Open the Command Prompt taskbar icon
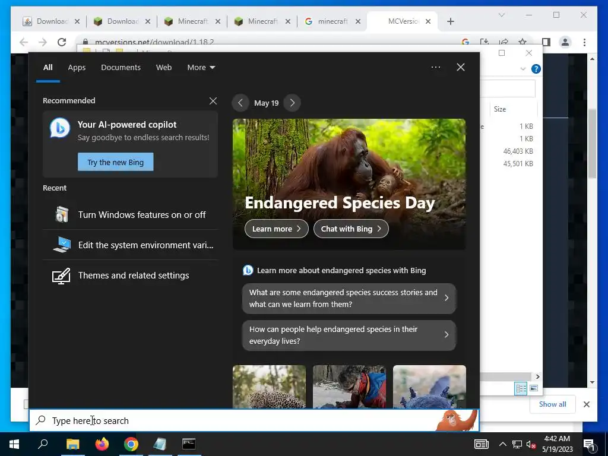Screen dimensions: 608x456 (189, 444)
